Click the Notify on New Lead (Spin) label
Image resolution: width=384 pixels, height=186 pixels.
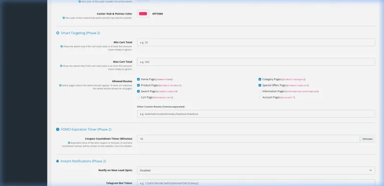tap(115, 170)
